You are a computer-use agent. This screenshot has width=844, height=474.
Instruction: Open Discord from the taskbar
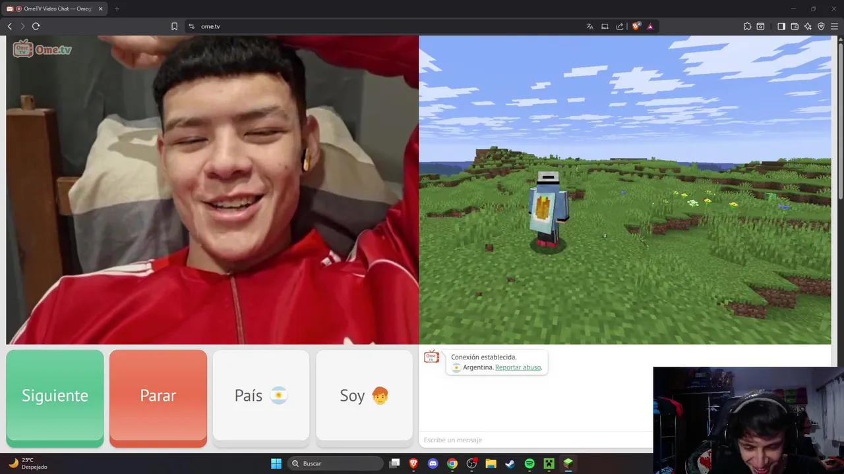click(x=433, y=463)
